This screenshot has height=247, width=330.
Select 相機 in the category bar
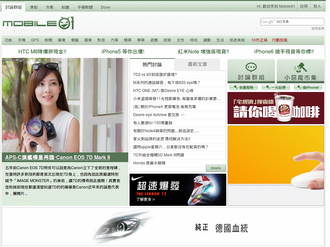click(48, 40)
